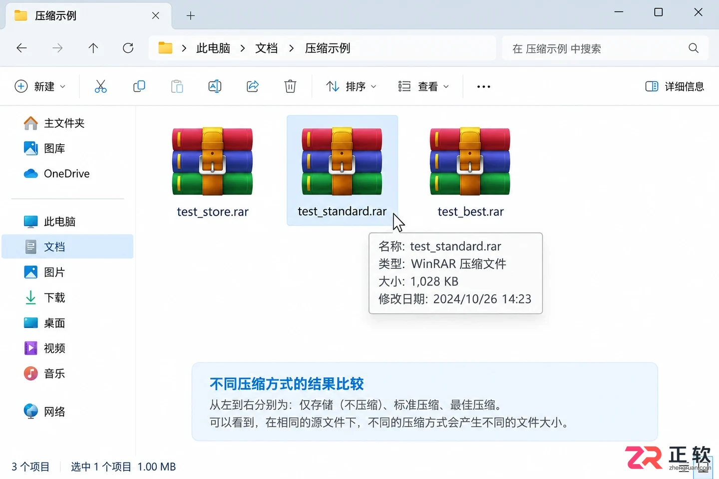The width and height of the screenshot is (719, 479).
Task: Open 图库 in the sidebar
Action: point(68,148)
